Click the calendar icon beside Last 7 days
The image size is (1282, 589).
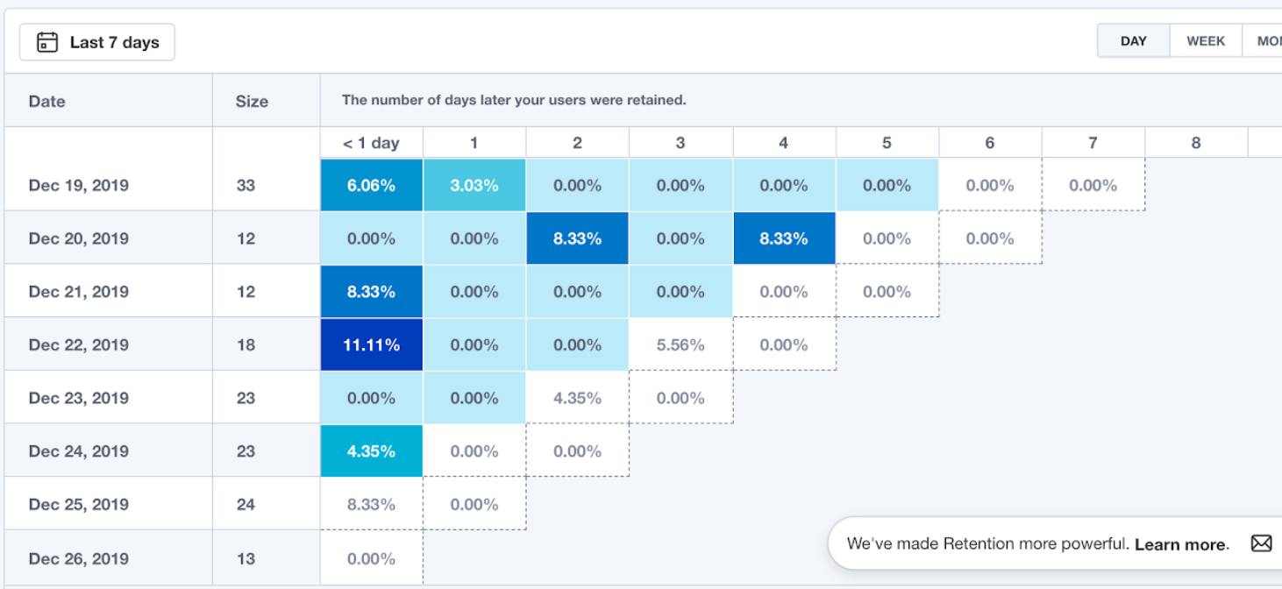[47, 42]
